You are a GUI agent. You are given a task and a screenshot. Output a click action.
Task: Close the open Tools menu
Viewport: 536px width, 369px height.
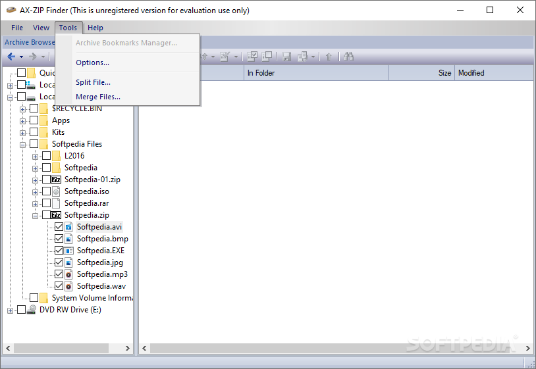point(68,28)
